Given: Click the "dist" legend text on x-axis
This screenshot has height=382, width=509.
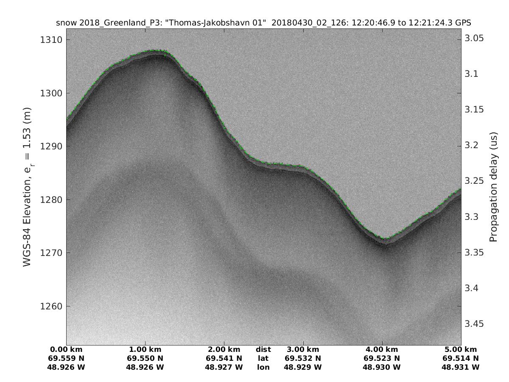Looking at the screenshot, I should [x=263, y=350].
